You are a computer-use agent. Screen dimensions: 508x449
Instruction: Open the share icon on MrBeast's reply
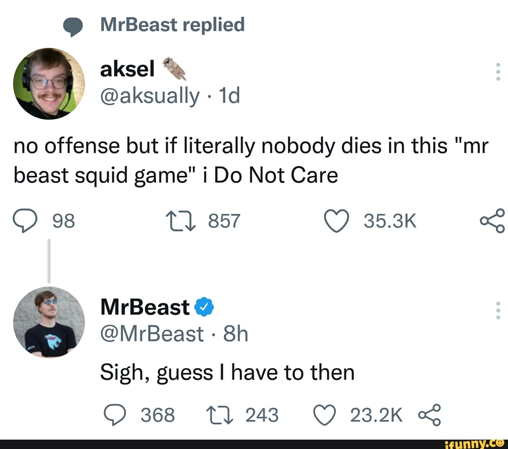point(429,416)
